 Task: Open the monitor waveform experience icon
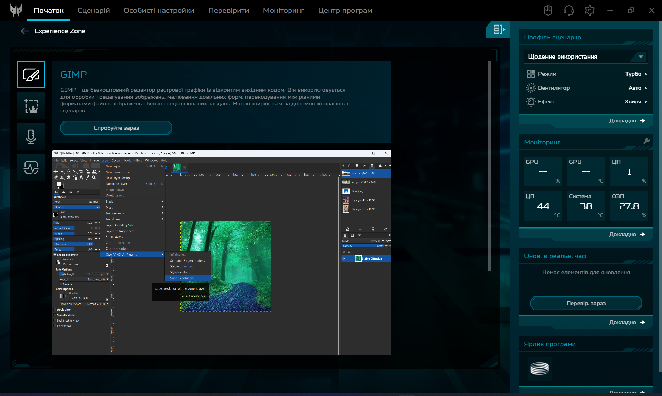coord(31,167)
